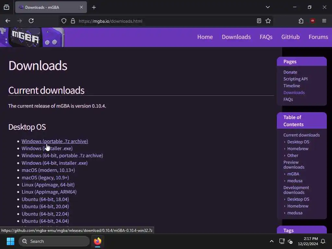Open FAQs in Pages sidebar
The width and height of the screenshot is (332, 249).
click(288, 99)
